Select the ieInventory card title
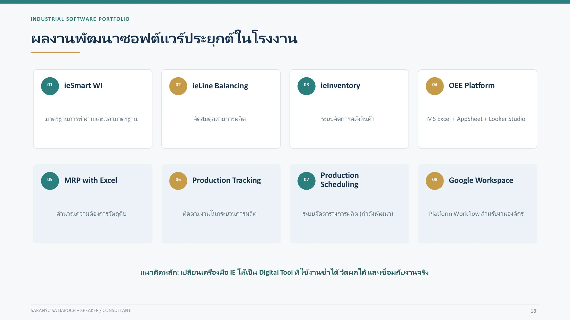This screenshot has width=570, height=320. (x=340, y=86)
